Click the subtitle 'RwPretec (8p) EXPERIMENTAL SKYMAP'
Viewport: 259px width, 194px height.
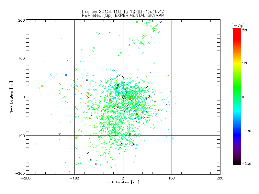[123, 16]
